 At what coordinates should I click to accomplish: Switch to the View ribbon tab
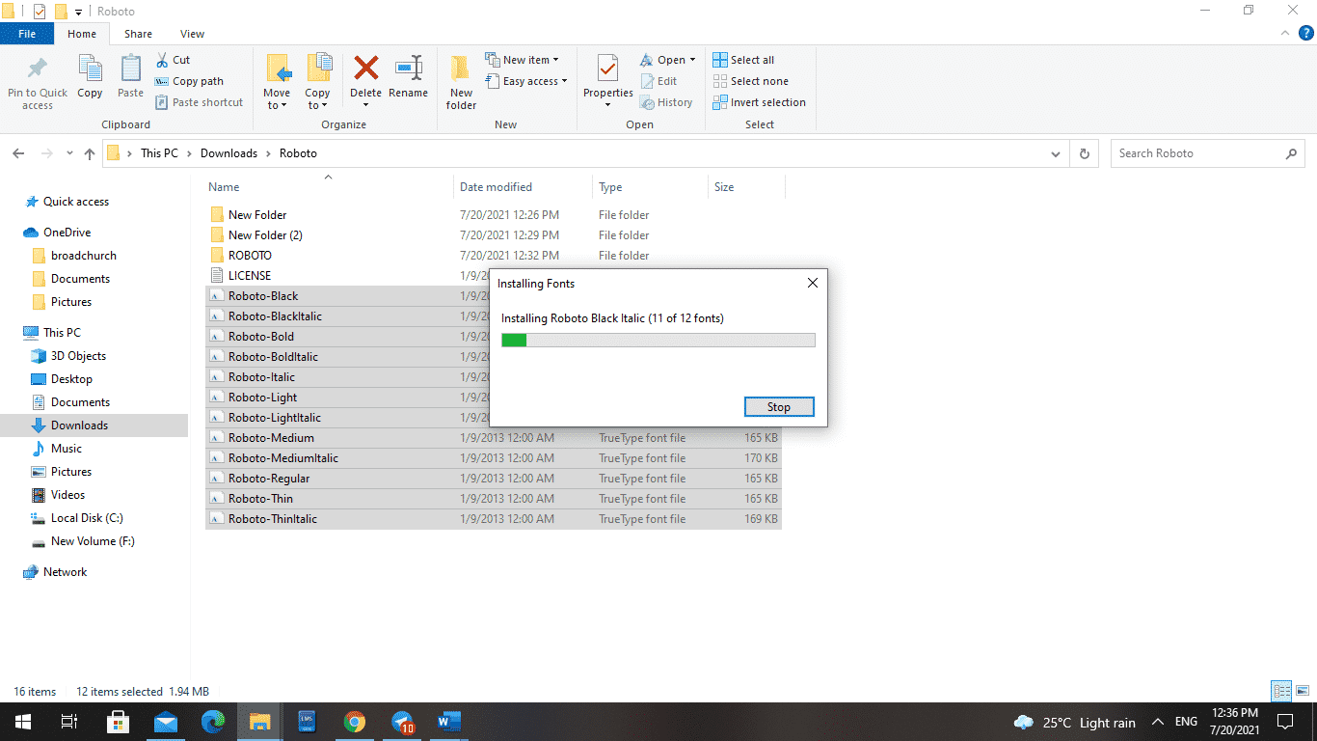pos(192,34)
